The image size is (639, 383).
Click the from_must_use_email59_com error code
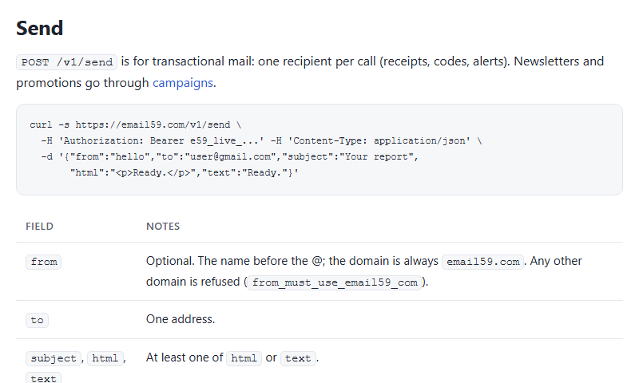[335, 282]
